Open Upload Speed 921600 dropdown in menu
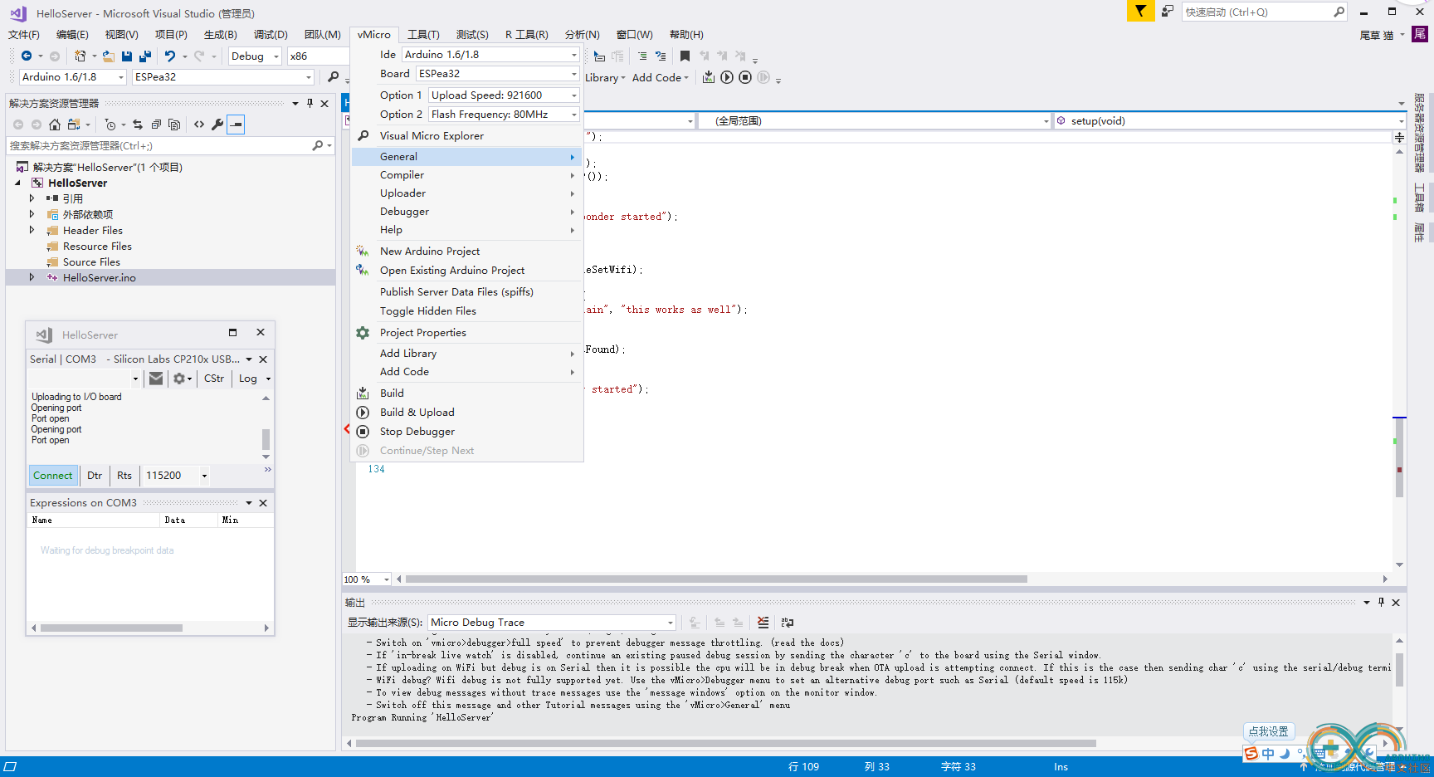The image size is (1434, 777). 504,95
